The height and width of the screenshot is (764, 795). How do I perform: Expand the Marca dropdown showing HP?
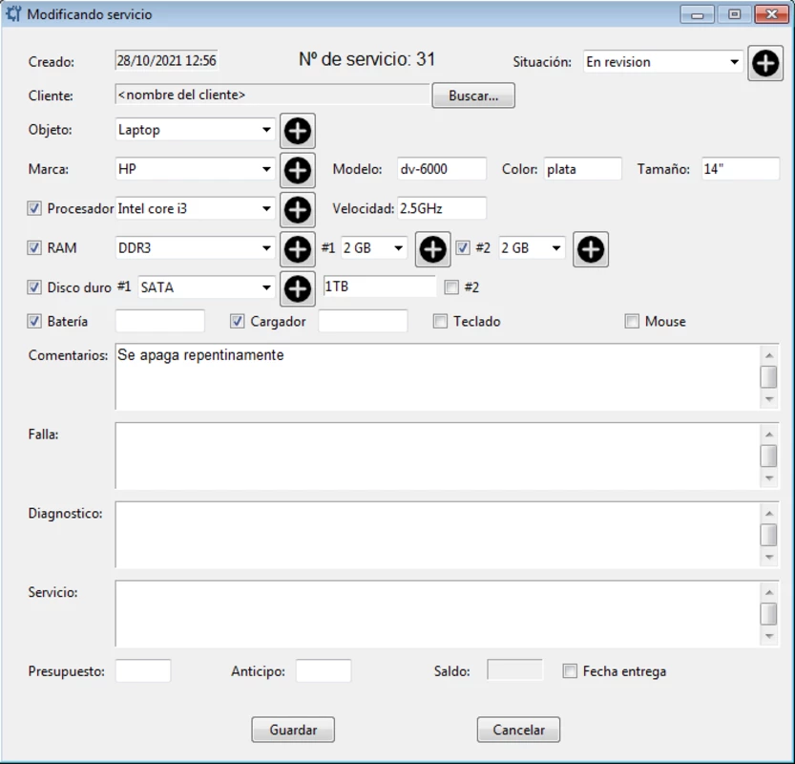[x=196, y=169]
